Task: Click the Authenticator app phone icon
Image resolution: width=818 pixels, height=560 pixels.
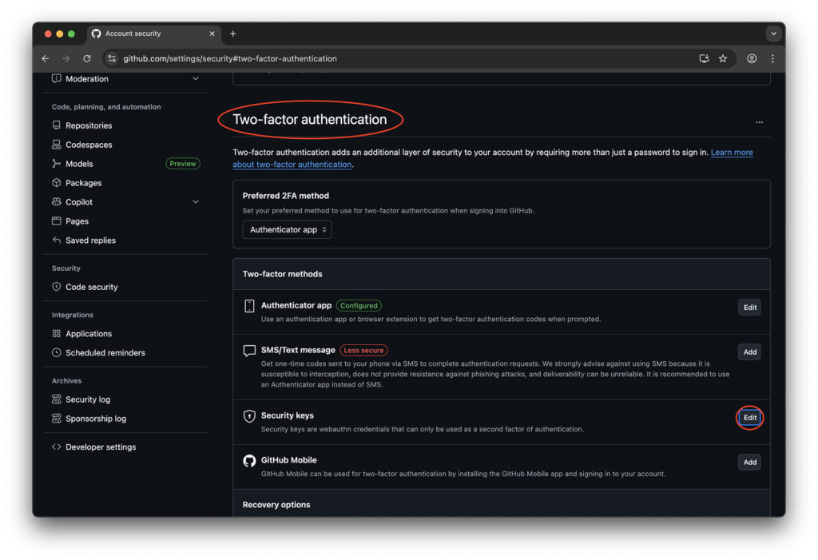Action: [x=249, y=306]
